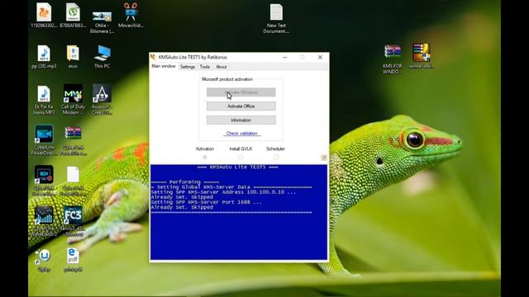The height and width of the screenshot is (297, 529).
Task: Click the Activate Office button
Action: pyautogui.click(x=241, y=106)
